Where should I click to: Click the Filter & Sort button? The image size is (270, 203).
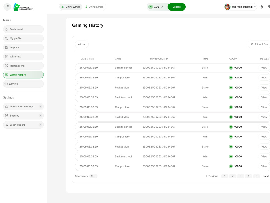coord(259,44)
